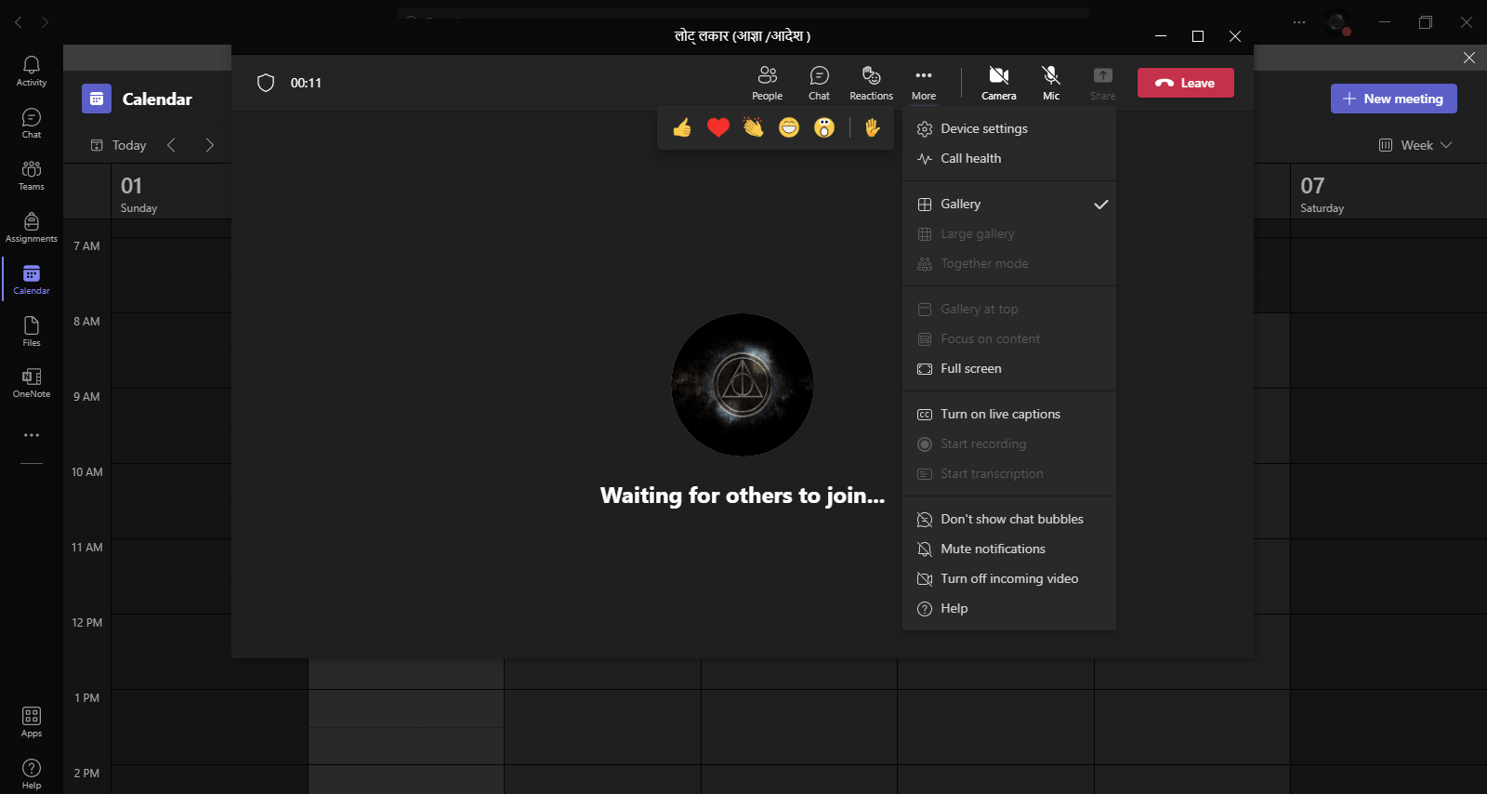Open Device settings from More menu

pyautogui.click(x=1009, y=128)
